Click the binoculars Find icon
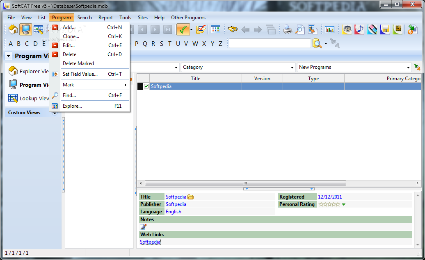The width and height of the screenshot is (425, 260). coord(233,29)
